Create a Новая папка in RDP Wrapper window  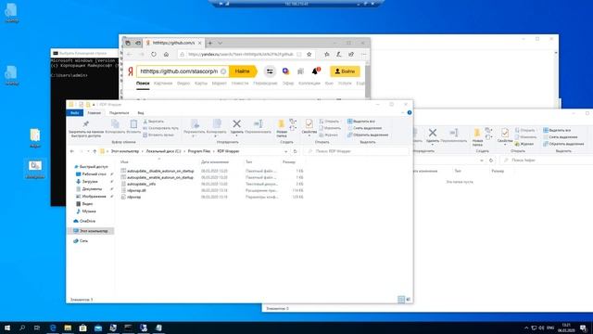click(x=282, y=128)
